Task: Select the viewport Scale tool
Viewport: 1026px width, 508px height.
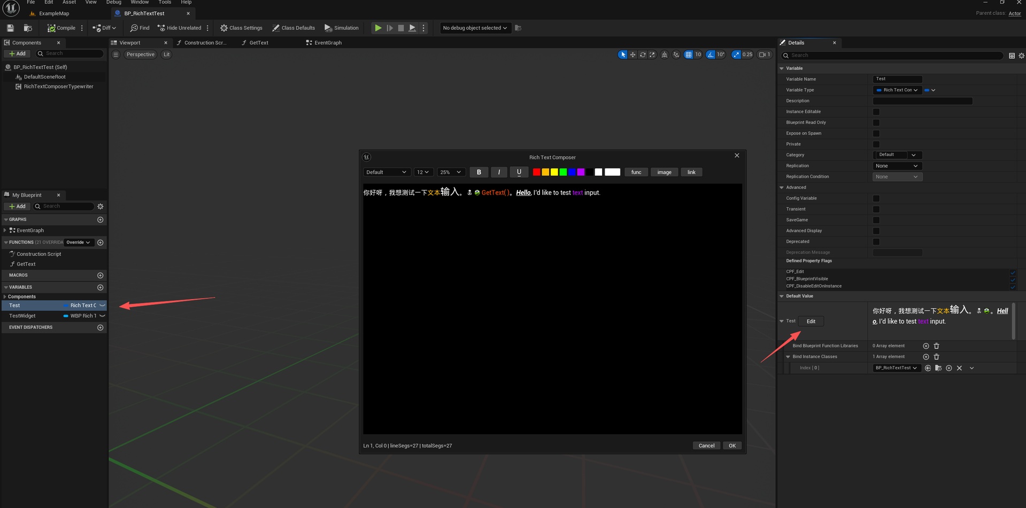Action: 652,54
